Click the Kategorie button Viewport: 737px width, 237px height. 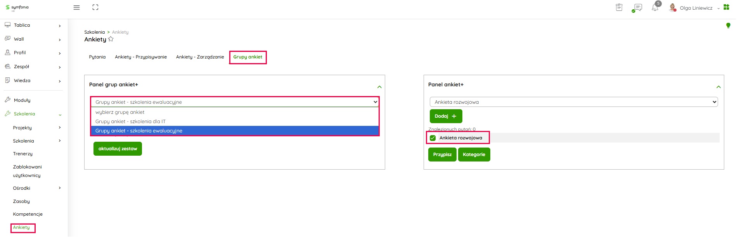pyautogui.click(x=474, y=155)
